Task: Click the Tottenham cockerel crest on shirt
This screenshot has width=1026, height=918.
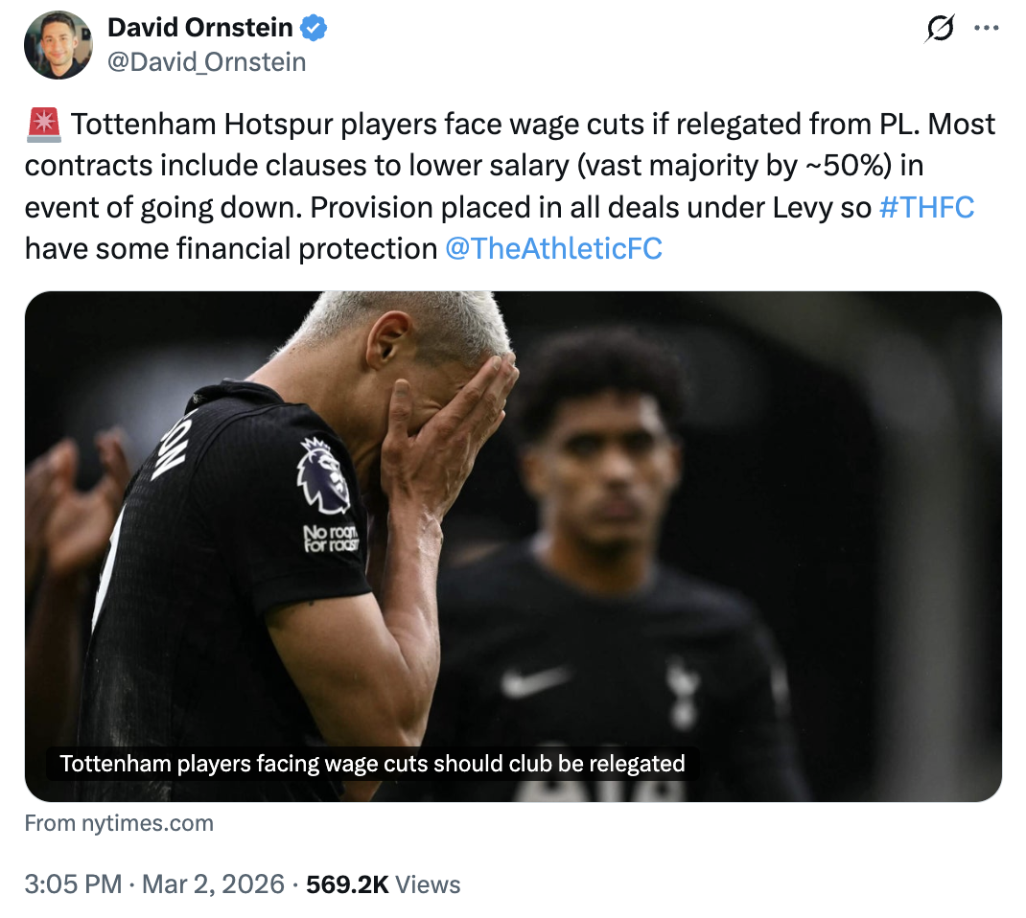Action: click(682, 690)
